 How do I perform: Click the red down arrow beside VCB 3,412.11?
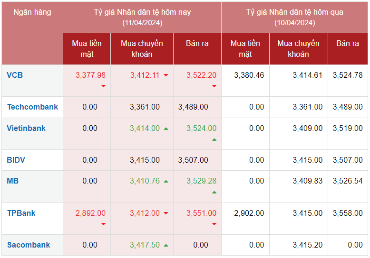click(166, 75)
